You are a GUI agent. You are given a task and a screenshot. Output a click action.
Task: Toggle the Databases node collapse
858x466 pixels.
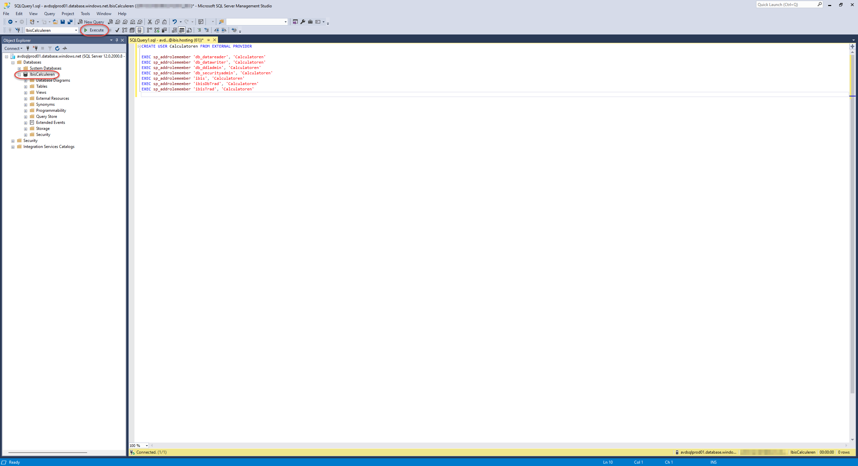point(13,62)
